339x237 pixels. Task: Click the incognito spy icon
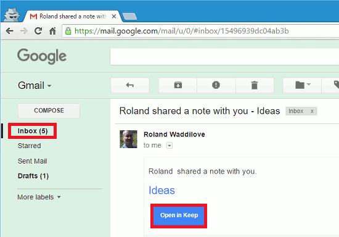coord(12,15)
